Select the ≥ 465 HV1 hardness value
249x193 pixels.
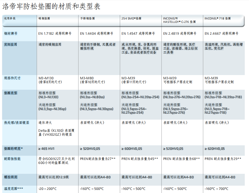coord(46,149)
